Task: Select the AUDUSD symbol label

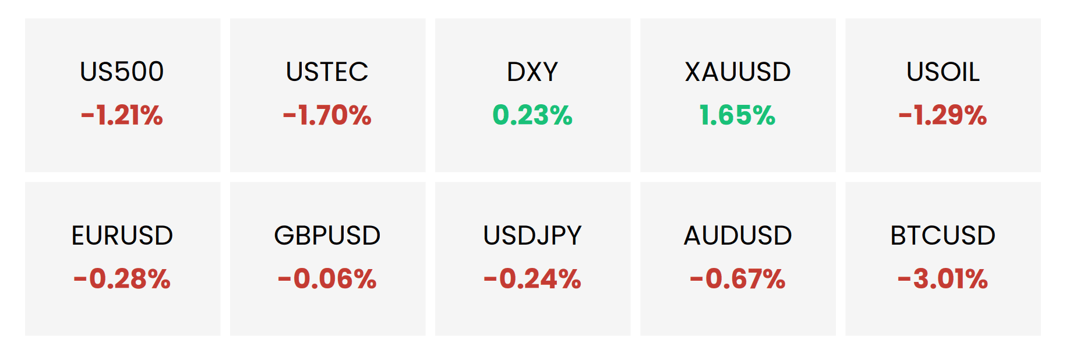Action: point(737,236)
